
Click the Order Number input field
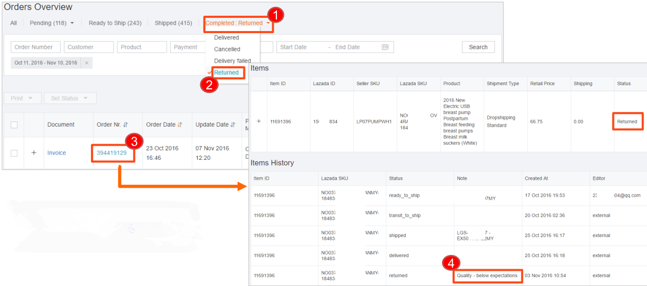point(35,47)
